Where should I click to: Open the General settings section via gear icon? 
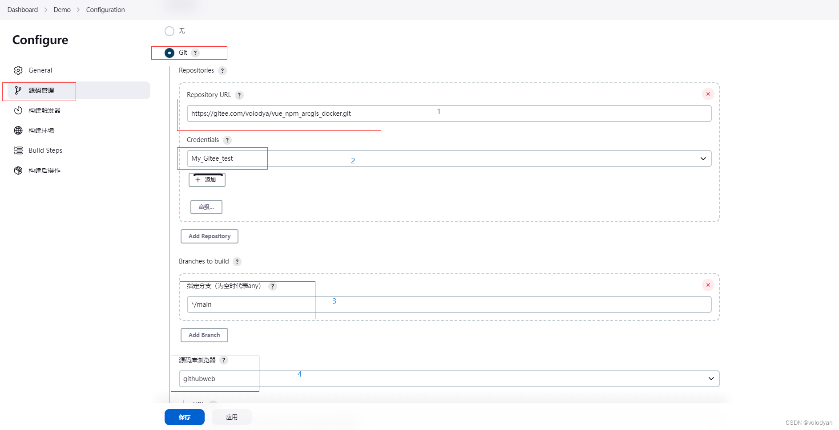pyautogui.click(x=18, y=70)
